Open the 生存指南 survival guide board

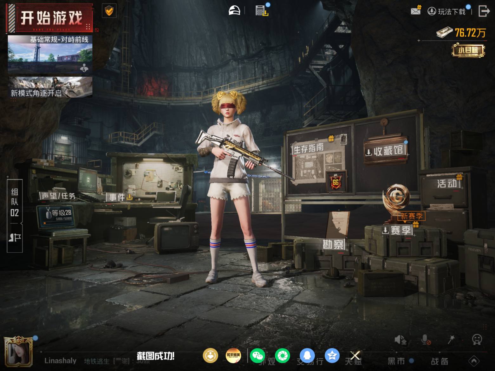308,148
